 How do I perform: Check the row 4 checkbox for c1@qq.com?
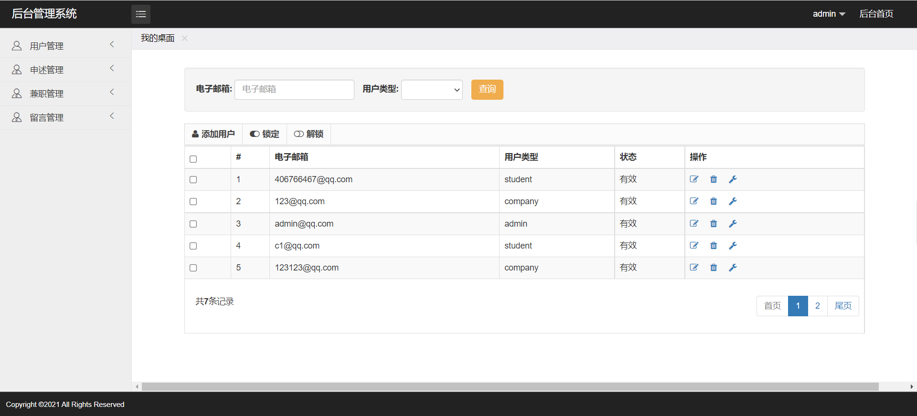point(193,246)
